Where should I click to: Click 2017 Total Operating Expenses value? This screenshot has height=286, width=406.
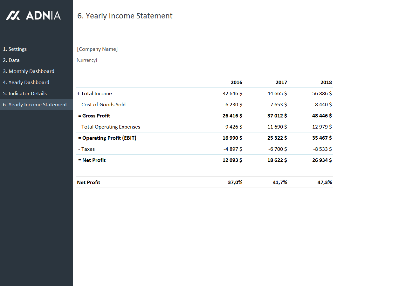[276, 127]
